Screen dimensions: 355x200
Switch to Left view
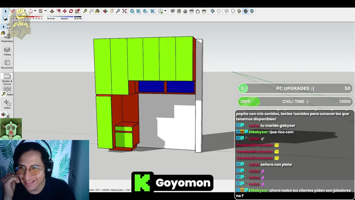coord(204,11)
